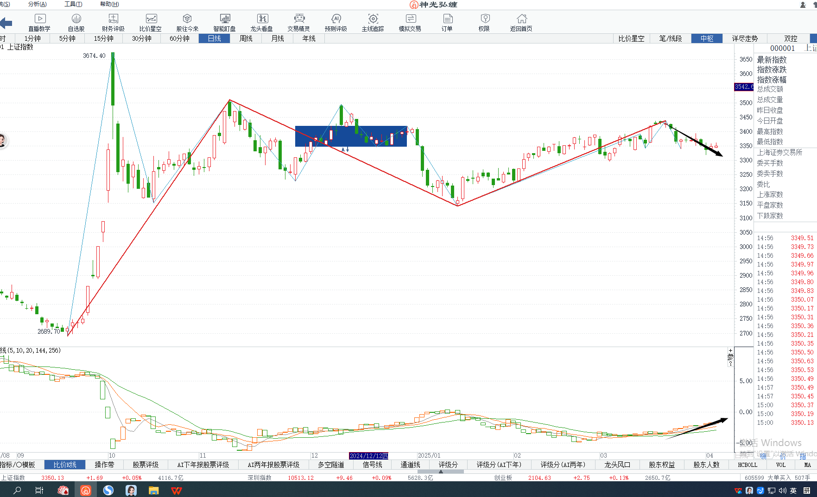Open the 参 parameters settings button
The image size is (817, 497).
click(730, 357)
